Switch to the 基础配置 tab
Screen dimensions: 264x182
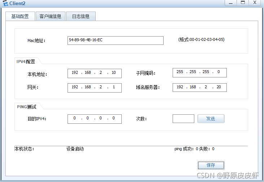(20, 16)
